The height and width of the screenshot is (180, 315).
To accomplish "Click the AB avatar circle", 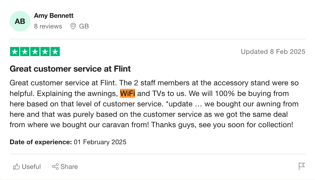I will tap(20, 21).
